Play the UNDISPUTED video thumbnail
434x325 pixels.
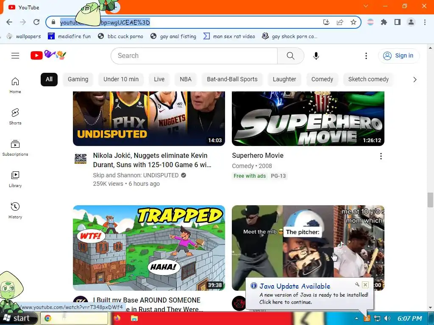(149, 118)
